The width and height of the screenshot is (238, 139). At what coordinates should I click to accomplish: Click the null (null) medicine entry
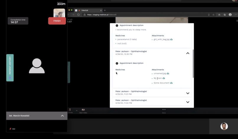(x=122, y=43)
